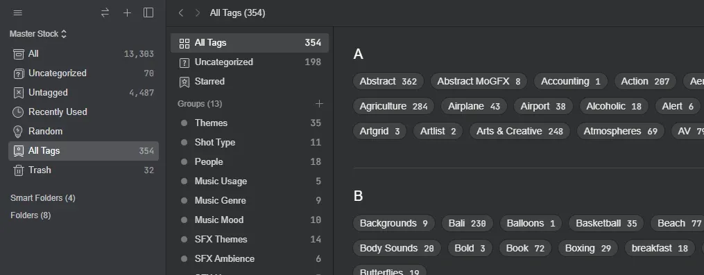Open the hamburger menu icon
Image resolution: width=704 pixels, height=275 pixels.
pyautogui.click(x=18, y=13)
